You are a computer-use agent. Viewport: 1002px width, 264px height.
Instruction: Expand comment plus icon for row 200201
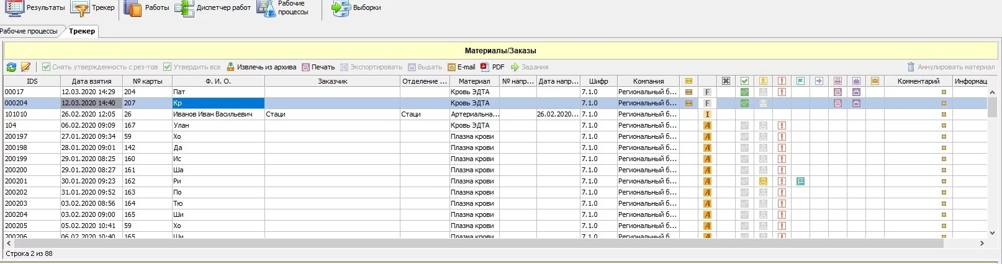944,181
